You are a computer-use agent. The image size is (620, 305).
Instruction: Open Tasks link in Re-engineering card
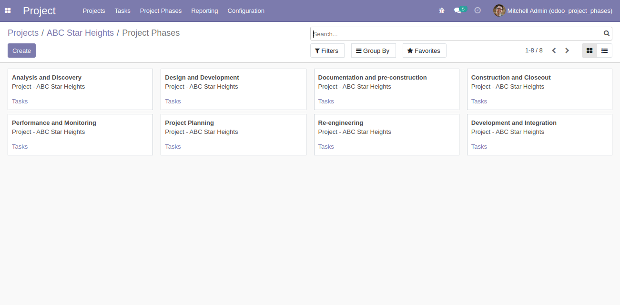coord(326,146)
